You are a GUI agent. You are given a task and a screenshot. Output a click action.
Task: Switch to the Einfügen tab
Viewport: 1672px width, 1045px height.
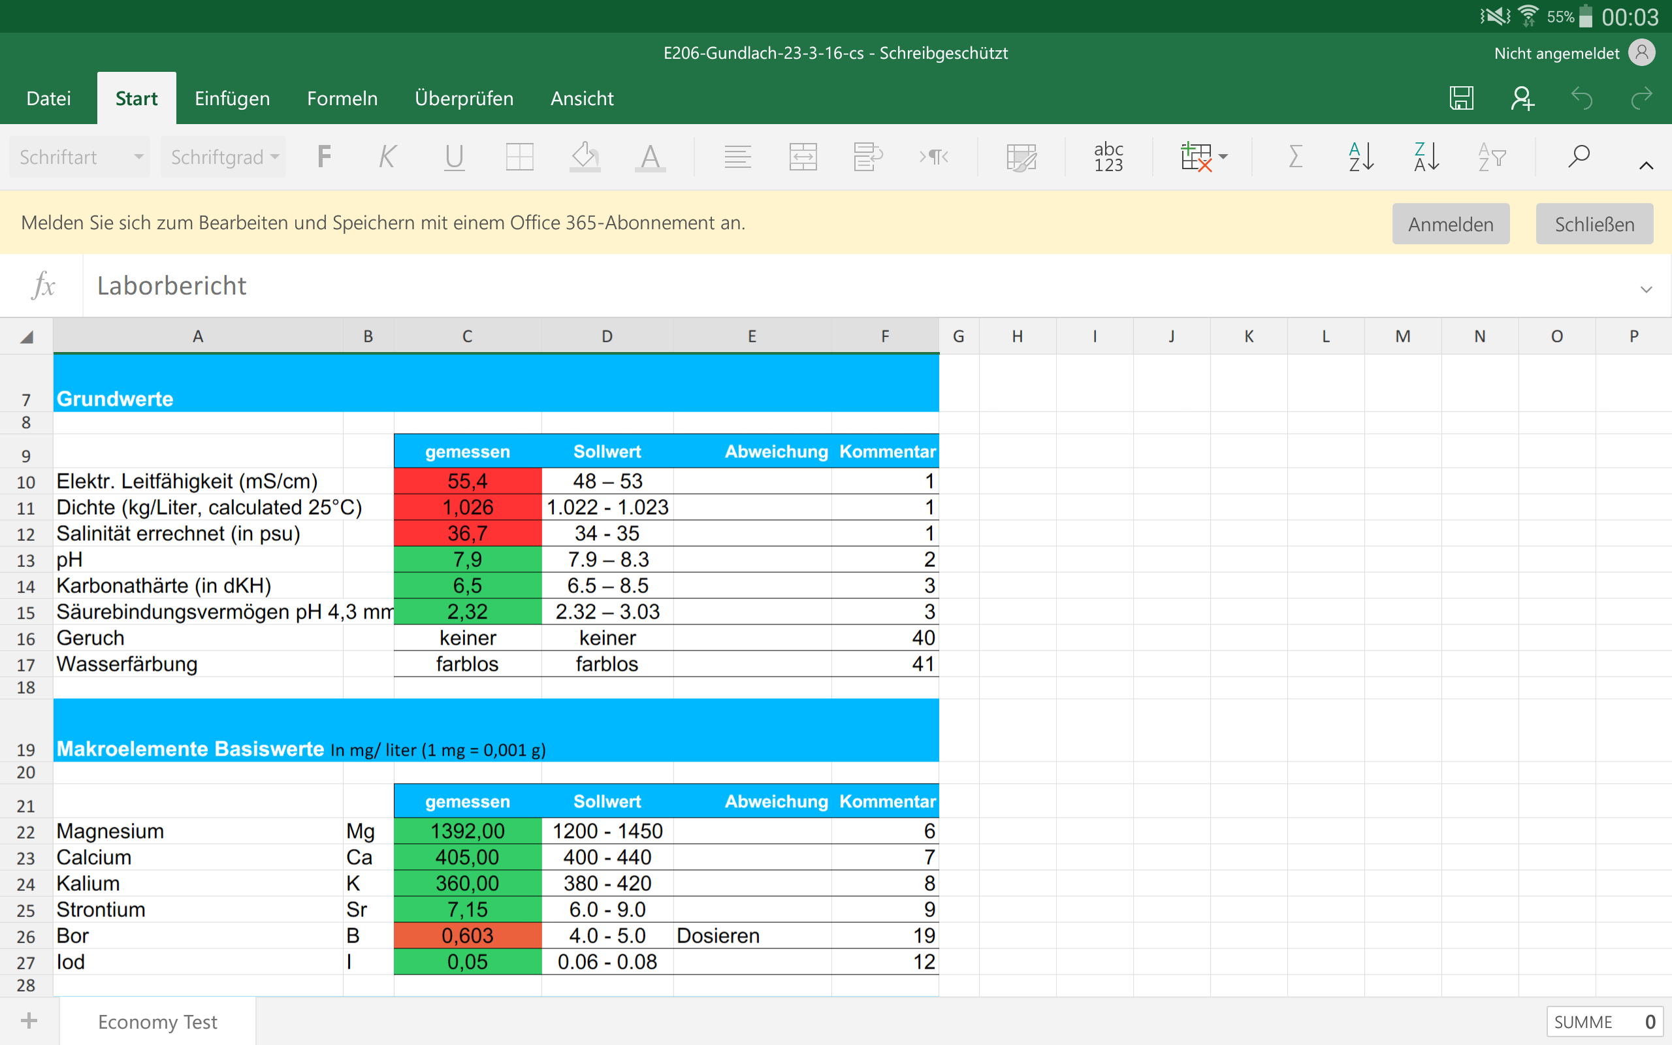232,98
